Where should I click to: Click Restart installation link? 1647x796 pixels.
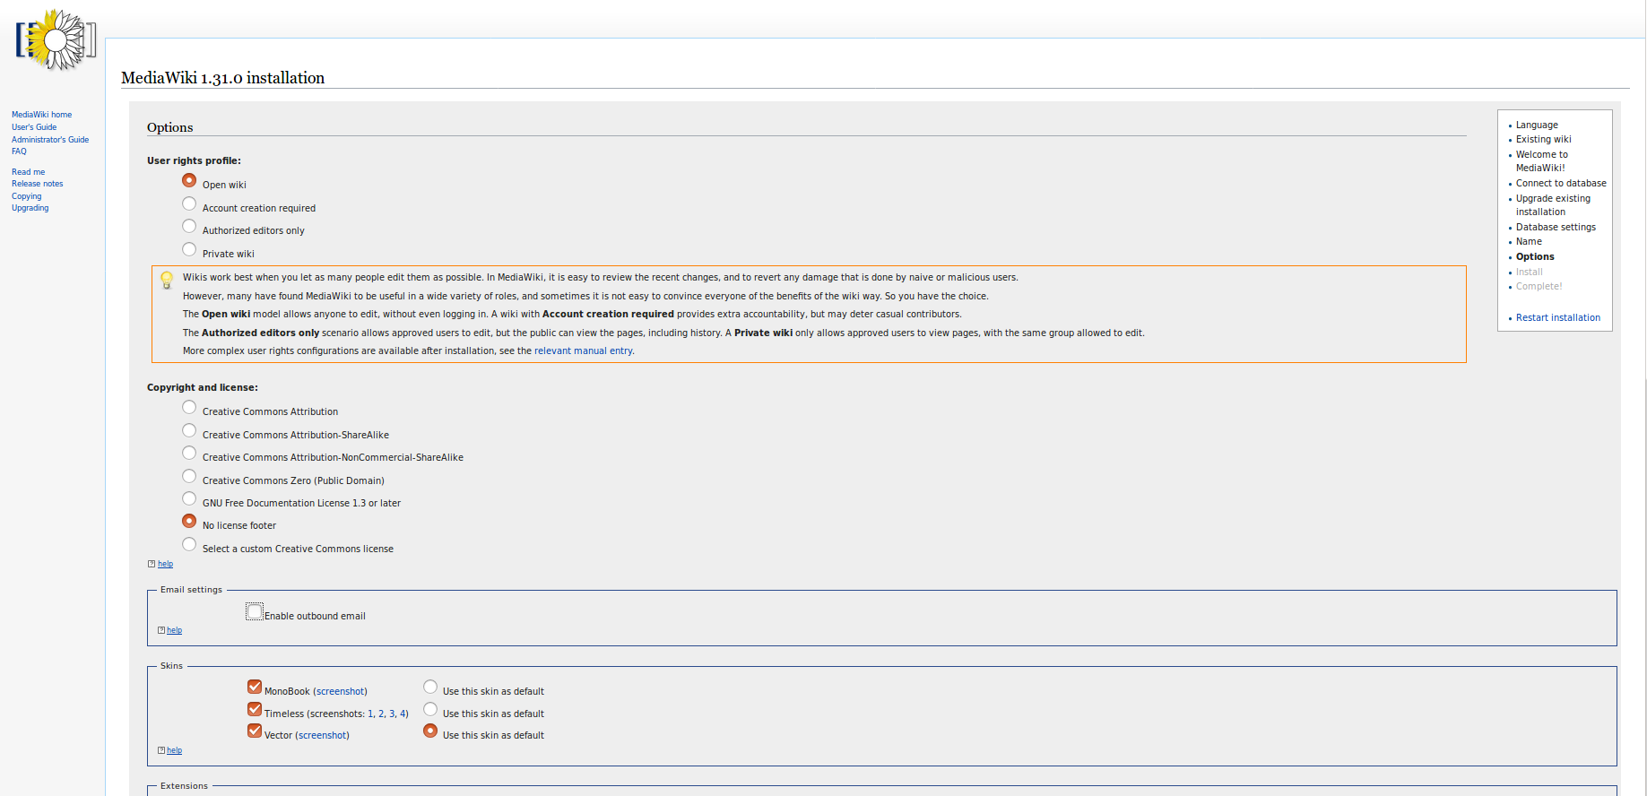point(1557,317)
